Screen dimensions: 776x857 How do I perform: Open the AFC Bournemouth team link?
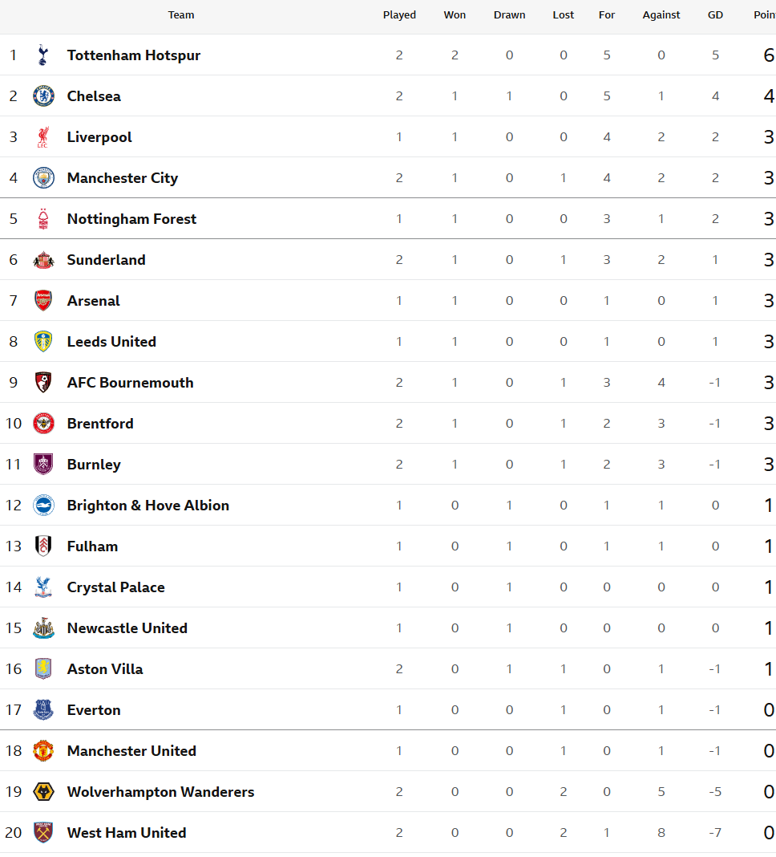pos(131,383)
